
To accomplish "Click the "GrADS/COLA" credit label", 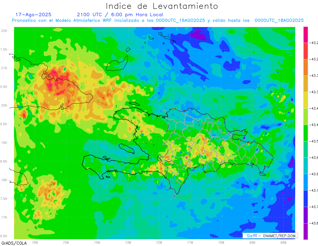I will tap(14, 243).
